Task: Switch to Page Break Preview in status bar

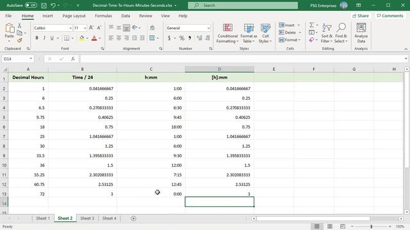Action: click(343, 226)
